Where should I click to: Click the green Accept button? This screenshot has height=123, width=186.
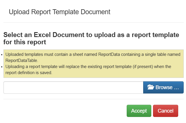coord(139,111)
